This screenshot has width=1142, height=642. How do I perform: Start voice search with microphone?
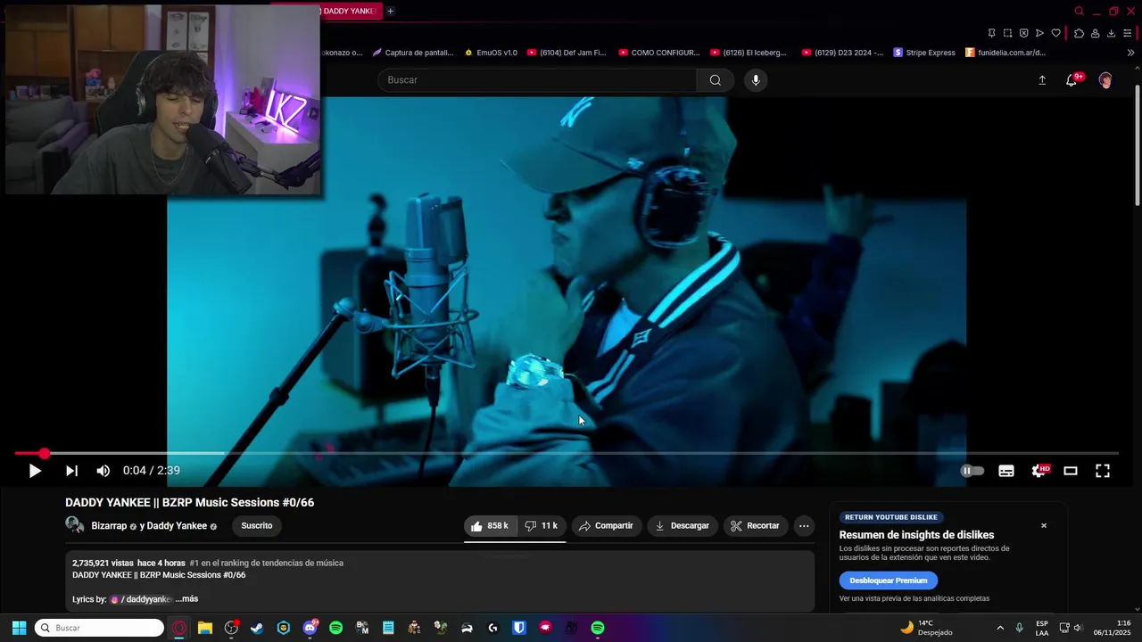[756, 80]
